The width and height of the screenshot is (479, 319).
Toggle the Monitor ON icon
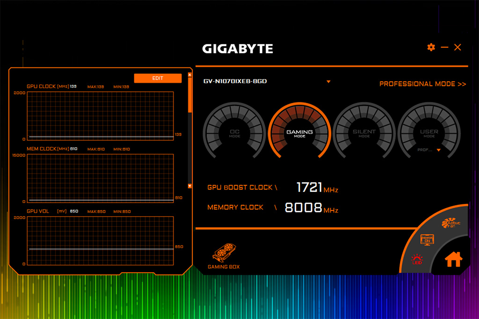pos(427,240)
